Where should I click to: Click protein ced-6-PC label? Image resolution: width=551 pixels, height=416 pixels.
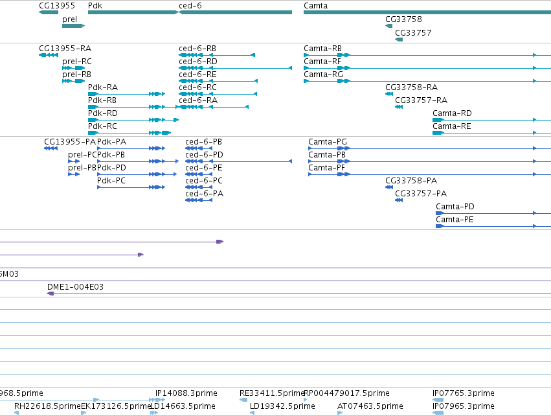[204, 181]
